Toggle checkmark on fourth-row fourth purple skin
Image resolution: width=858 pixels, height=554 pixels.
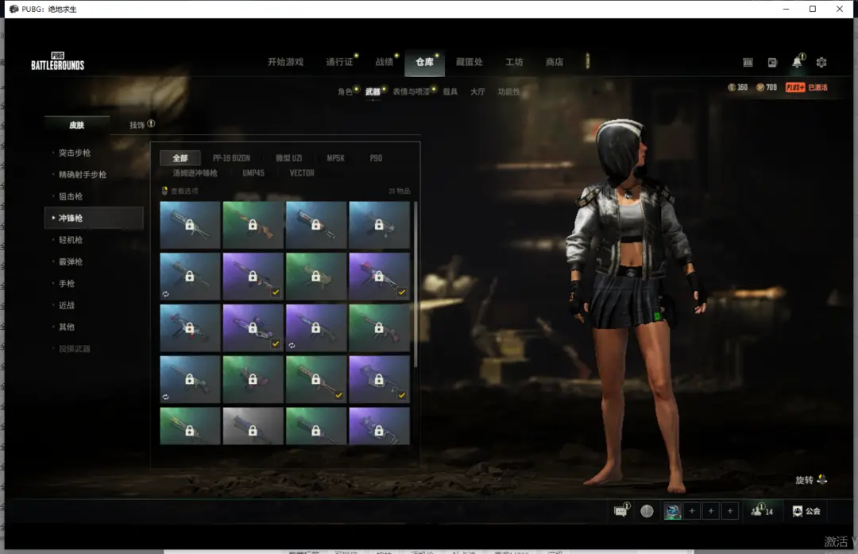pos(402,395)
